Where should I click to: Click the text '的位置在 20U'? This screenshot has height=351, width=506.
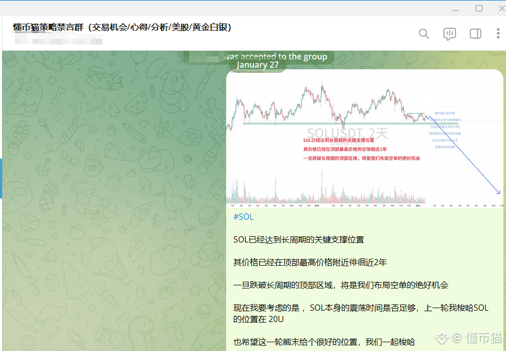(259, 319)
